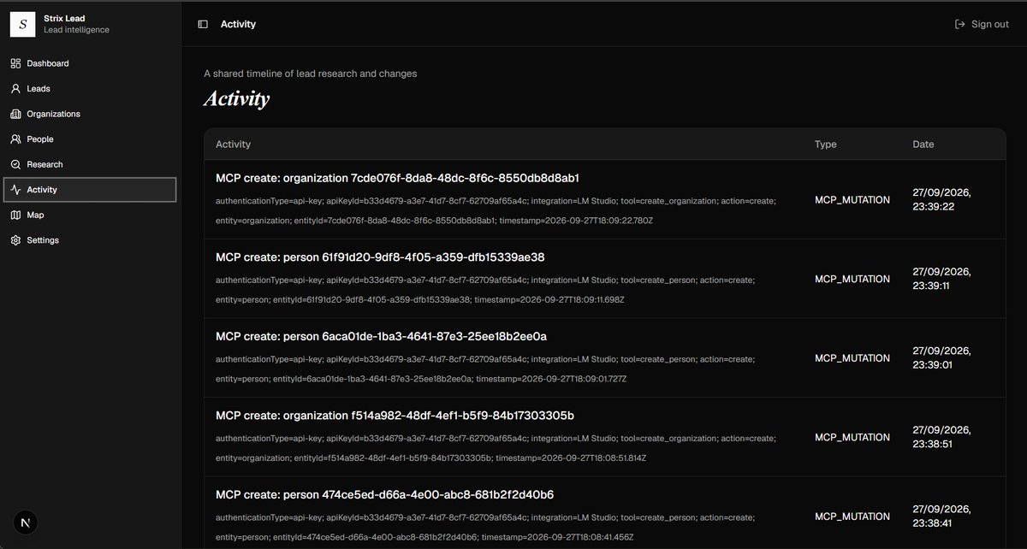
Task: Click MCP_MUTATION type in person 6aca01de row
Action: point(852,358)
